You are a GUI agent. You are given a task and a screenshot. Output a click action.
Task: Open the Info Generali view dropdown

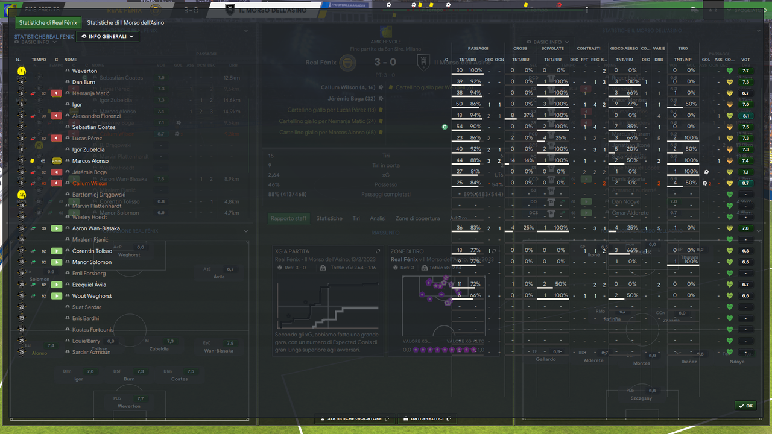(108, 36)
